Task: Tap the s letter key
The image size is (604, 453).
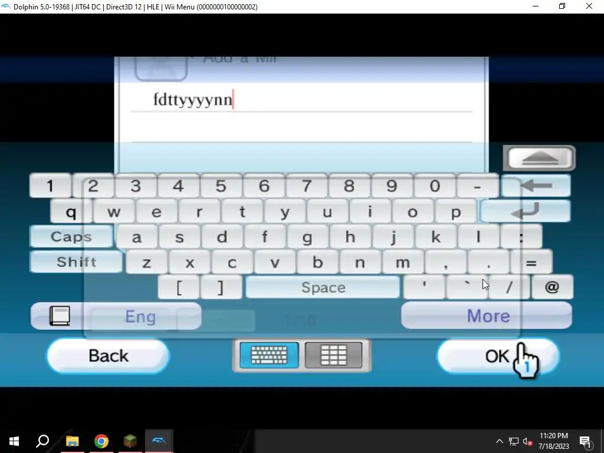Action: [179, 237]
